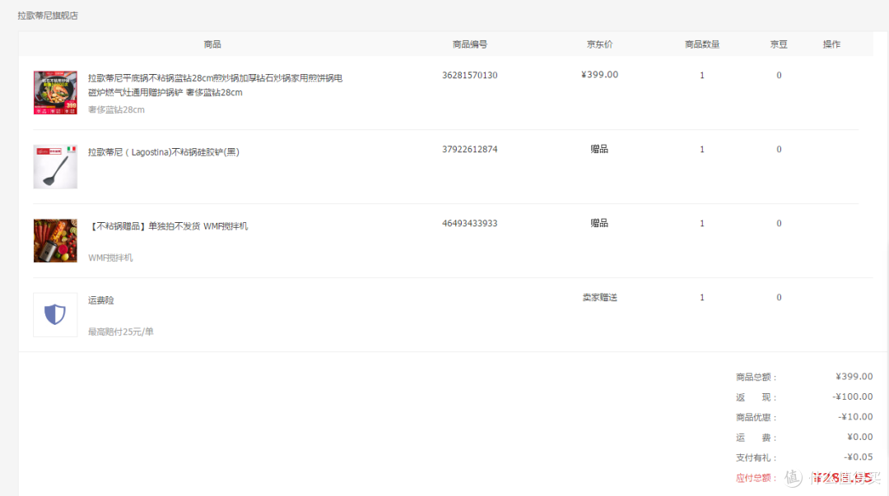Viewport: 889px width, 496px height.
Task: Select product number 46493433933
Action: pyautogui.click(x=470, y=224)
